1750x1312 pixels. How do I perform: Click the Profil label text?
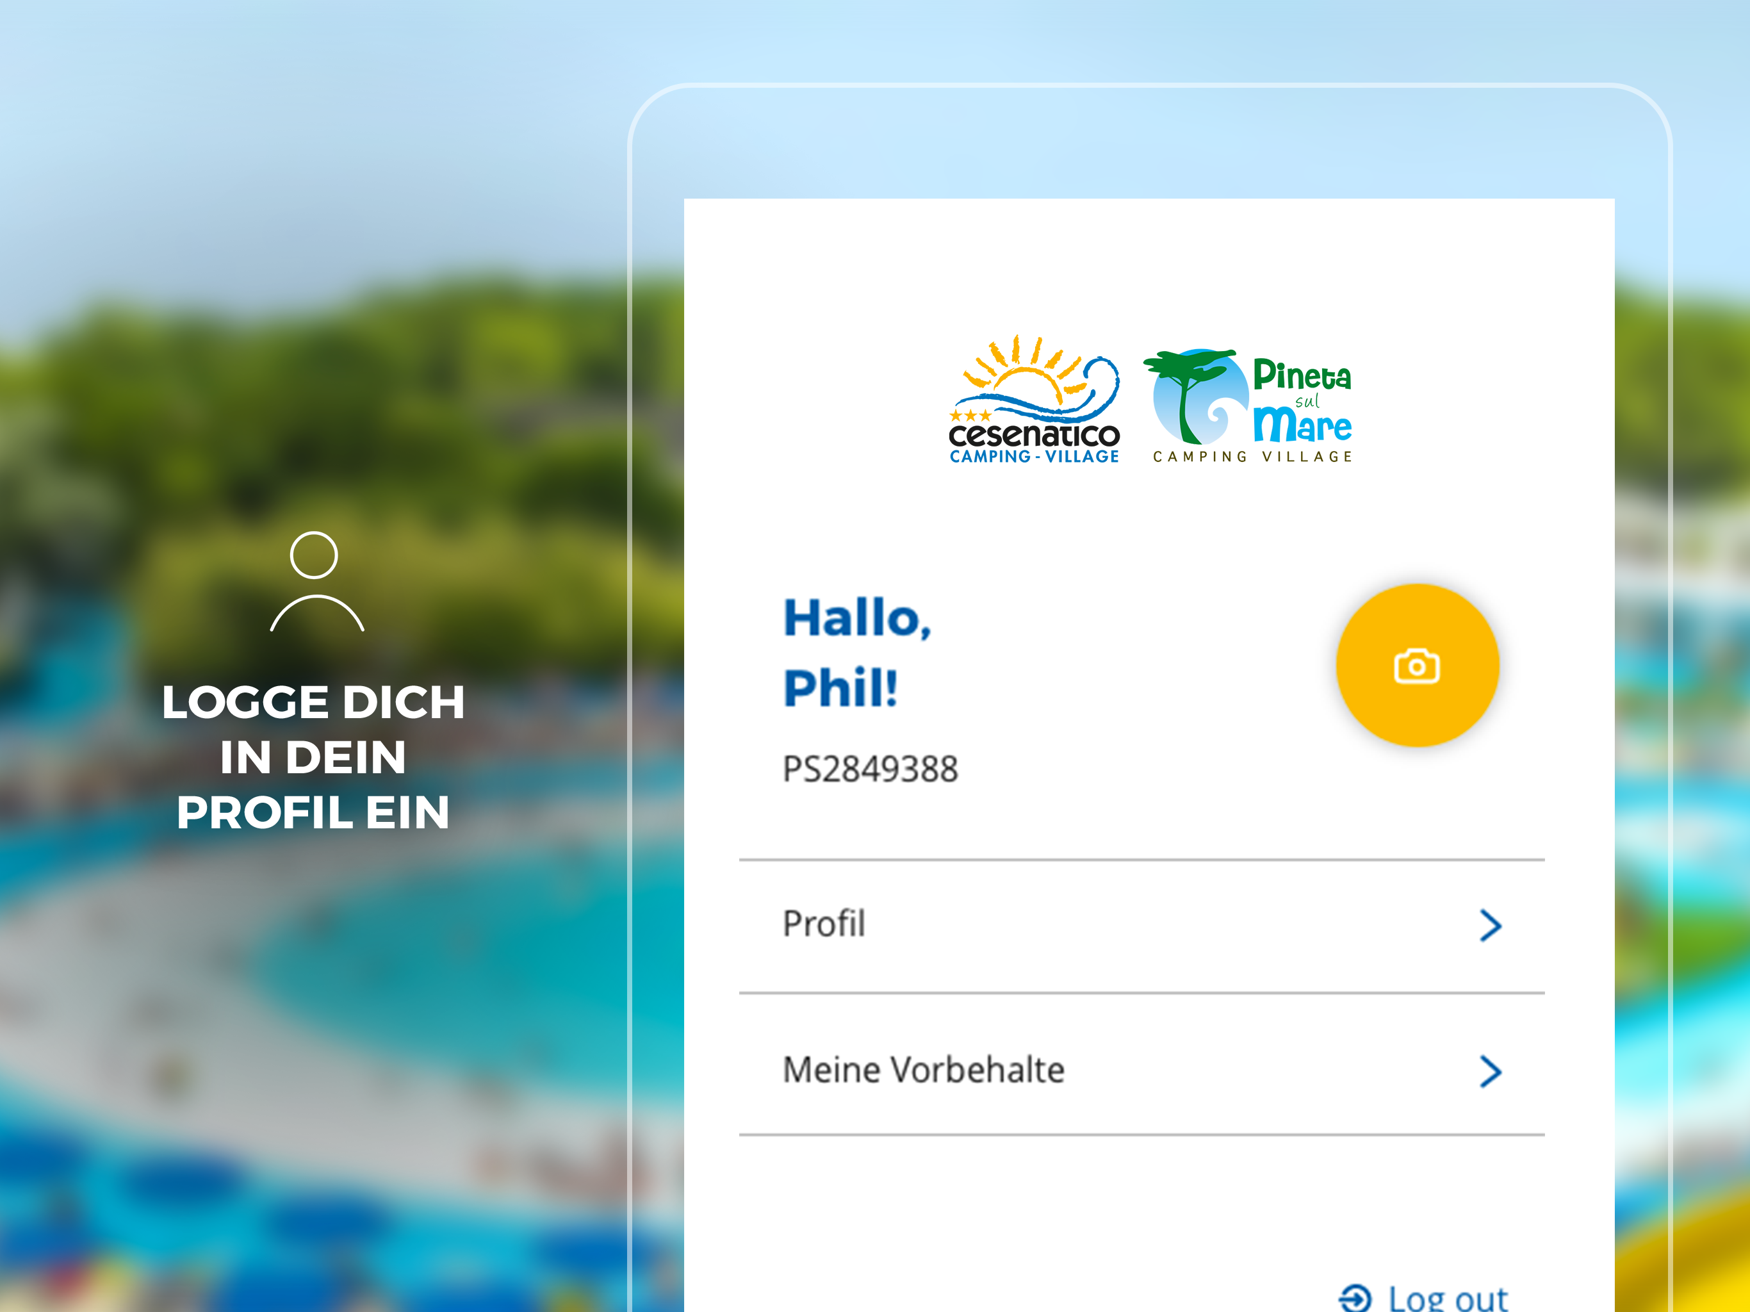tap(824, 924)
